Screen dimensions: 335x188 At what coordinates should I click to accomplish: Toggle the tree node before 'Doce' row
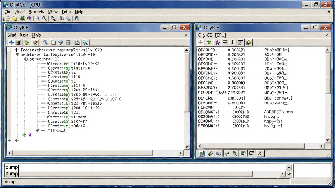click(25, 59)
